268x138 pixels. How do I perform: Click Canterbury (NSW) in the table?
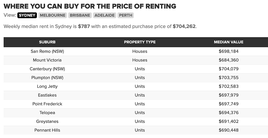(x=47, y=69)
